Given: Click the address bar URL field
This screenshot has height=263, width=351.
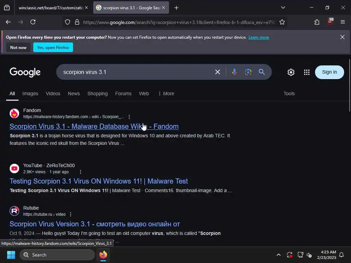Looking at the screenshot, I should point(179,22).
